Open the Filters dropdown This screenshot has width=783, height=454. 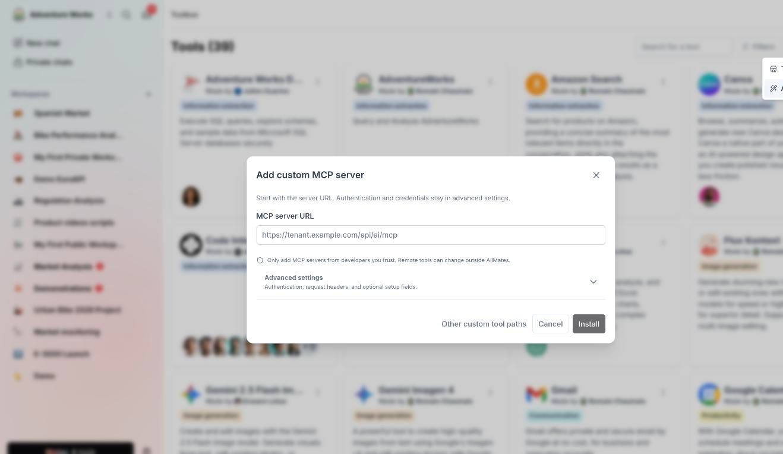759,46
